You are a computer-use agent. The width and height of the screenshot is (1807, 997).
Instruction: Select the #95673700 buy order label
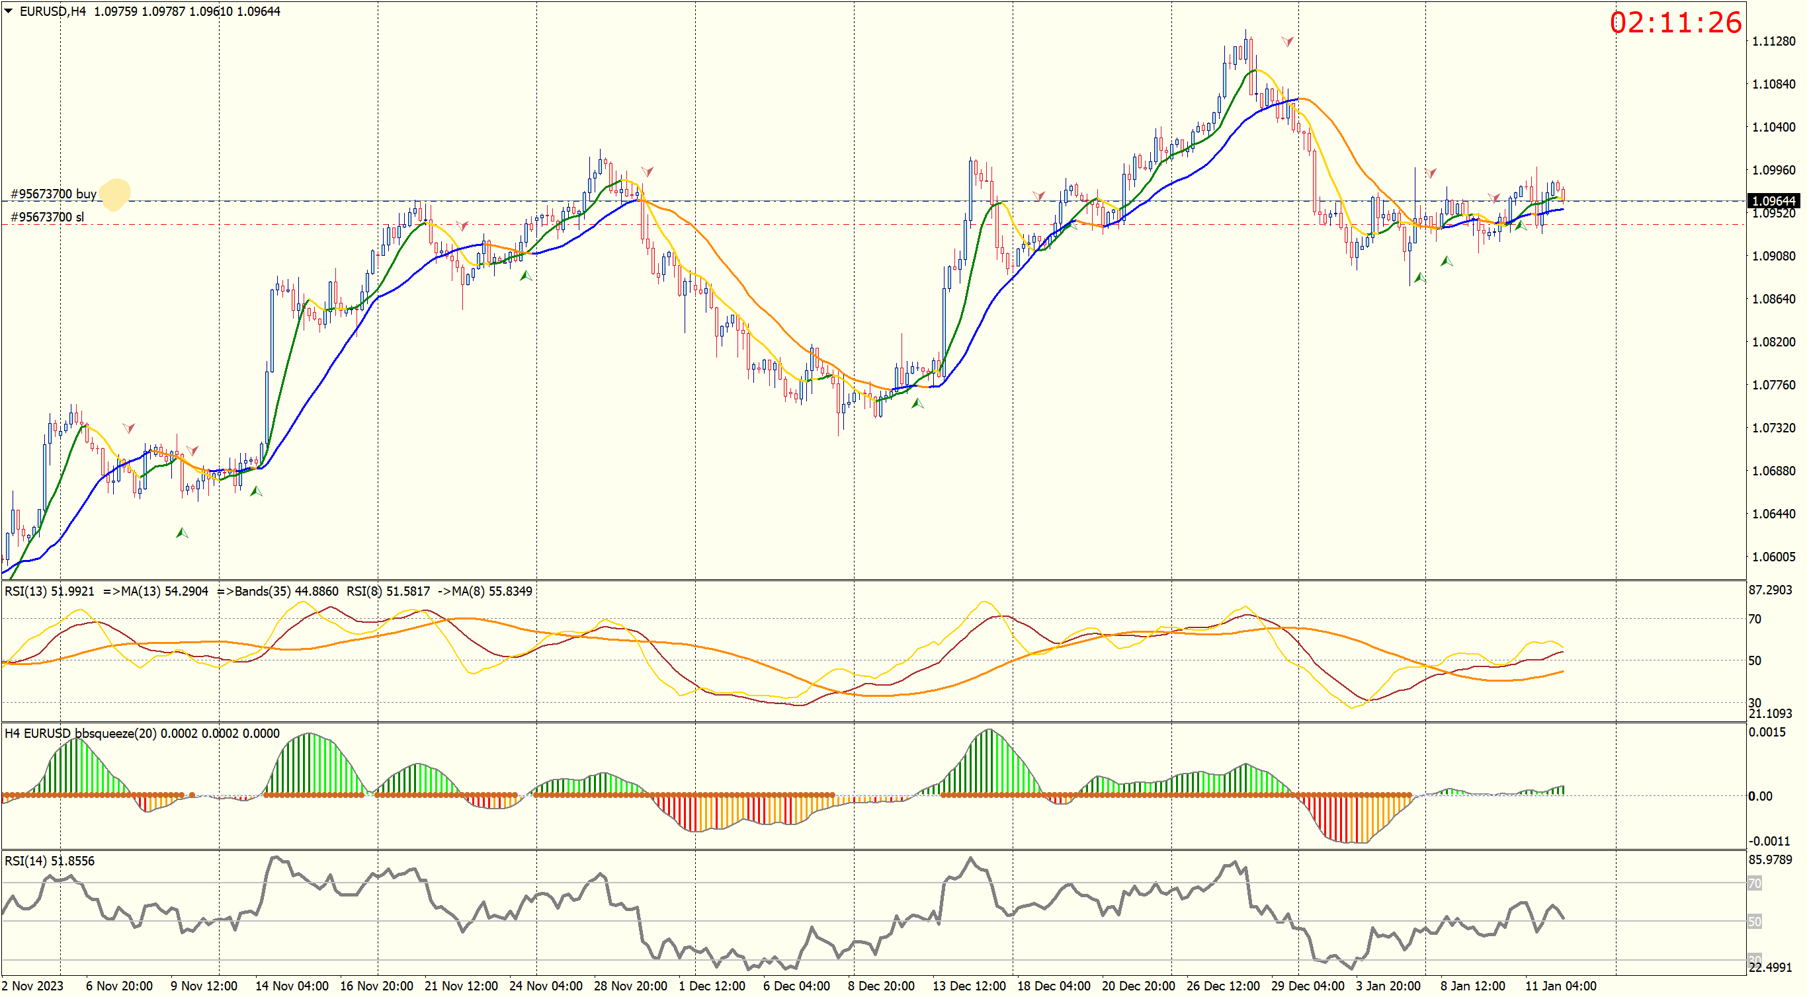(x=54, y=194)
